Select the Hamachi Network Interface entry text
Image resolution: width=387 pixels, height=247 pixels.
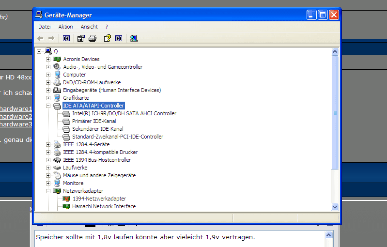(x=104, y=206)
